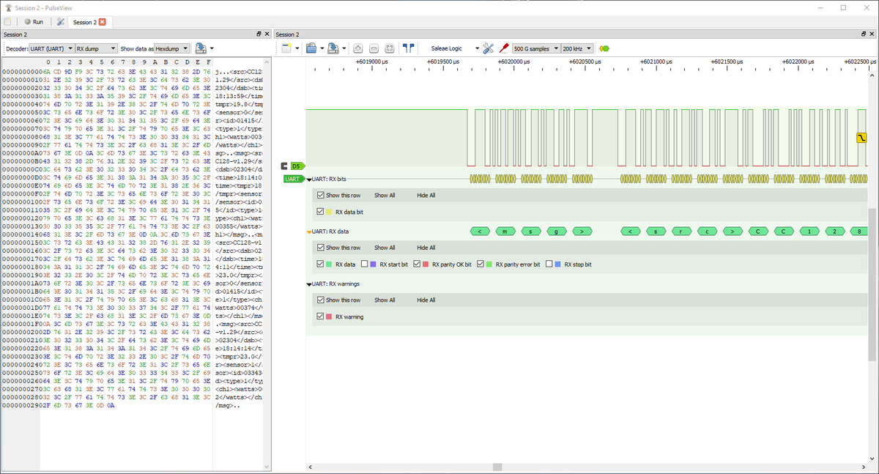Viewport: 879px width, 474px height.
Task: Float the right Session 2 trace view panel
Action: [x=864, y=34]
